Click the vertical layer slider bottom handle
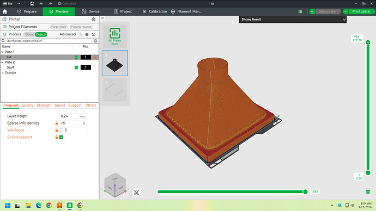The width and height of the screenshot is (376, 211). tap(368, 173)
